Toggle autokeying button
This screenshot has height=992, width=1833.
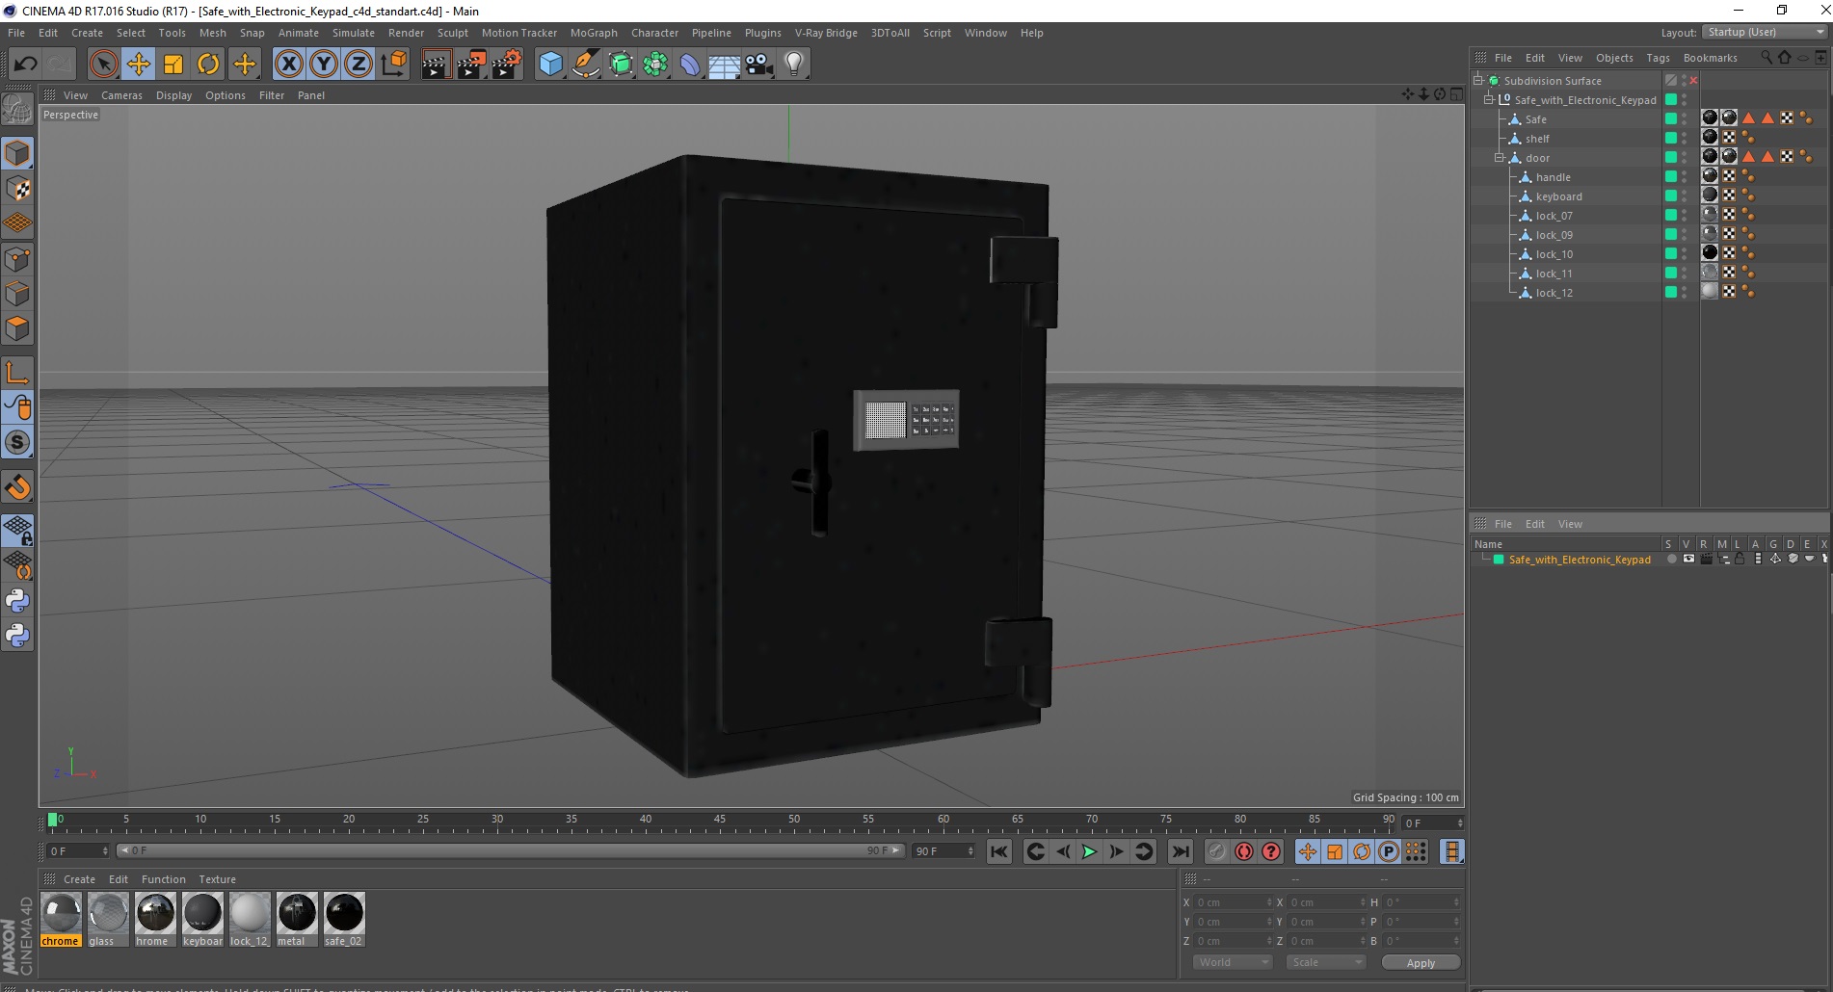1244,851
